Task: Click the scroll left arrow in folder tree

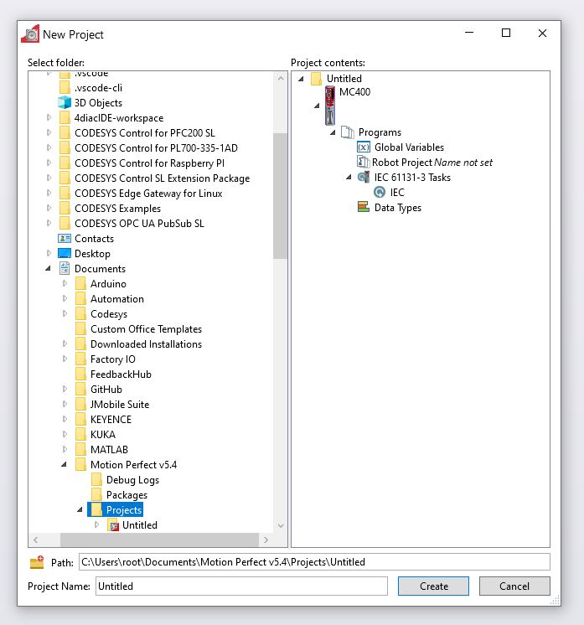Action: pos(36,540)
